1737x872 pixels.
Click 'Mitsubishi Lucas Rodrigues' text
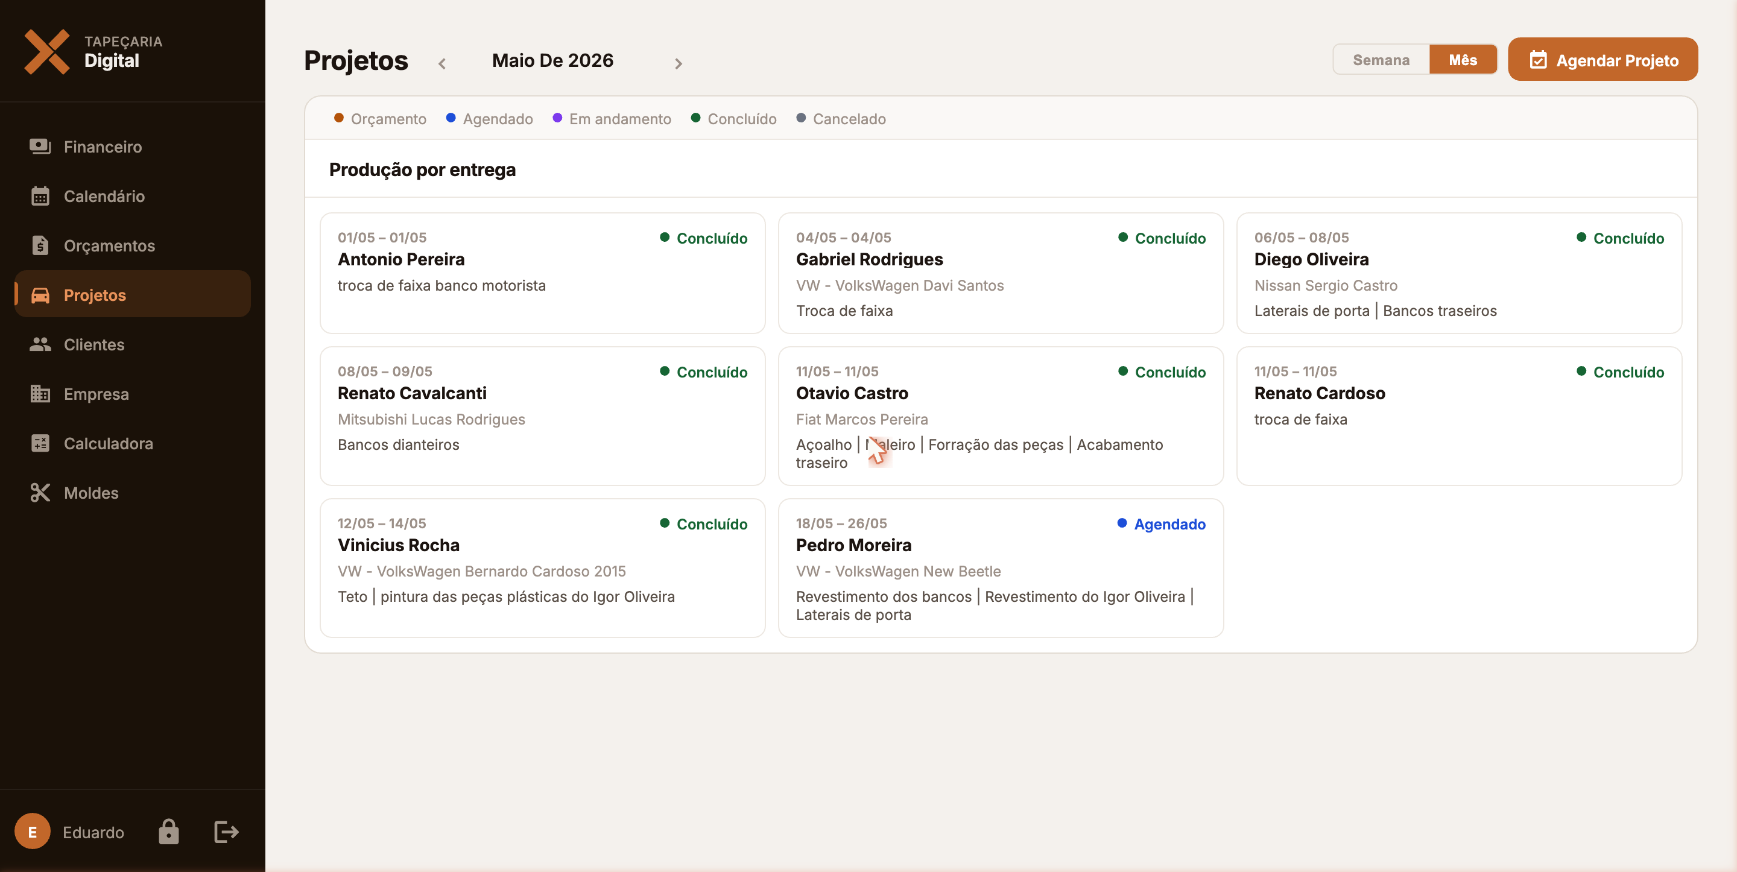pos(432,420)
